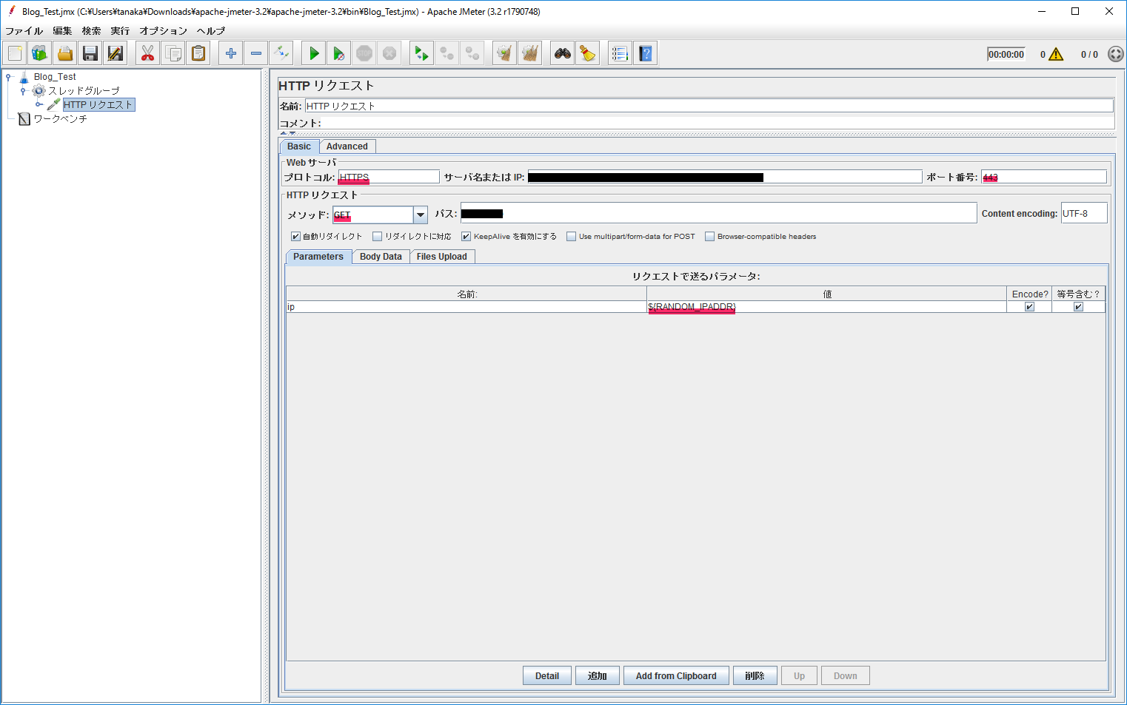Click the Save As floppy-with-pencil icon
This screenshot has height=705, width=1127.
point(116,53)
